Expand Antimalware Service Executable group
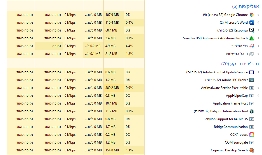Viewport: 262px width, 155px height. tap(258, 88)
